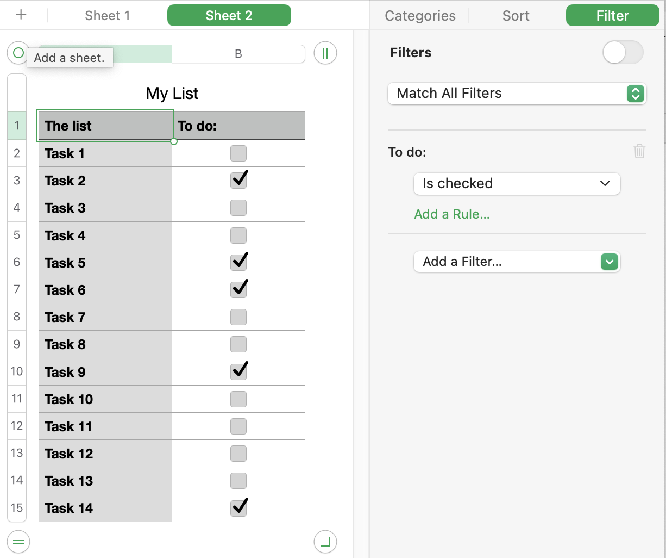The image size is (666, 558).
Task: Toggle the Filters switch on
Action: tap(623, 53)
